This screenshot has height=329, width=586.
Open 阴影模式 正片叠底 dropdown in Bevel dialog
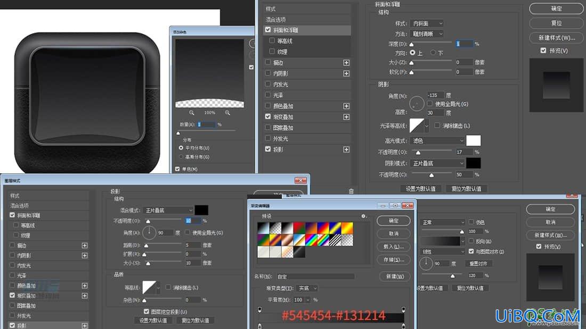(437, 163)
